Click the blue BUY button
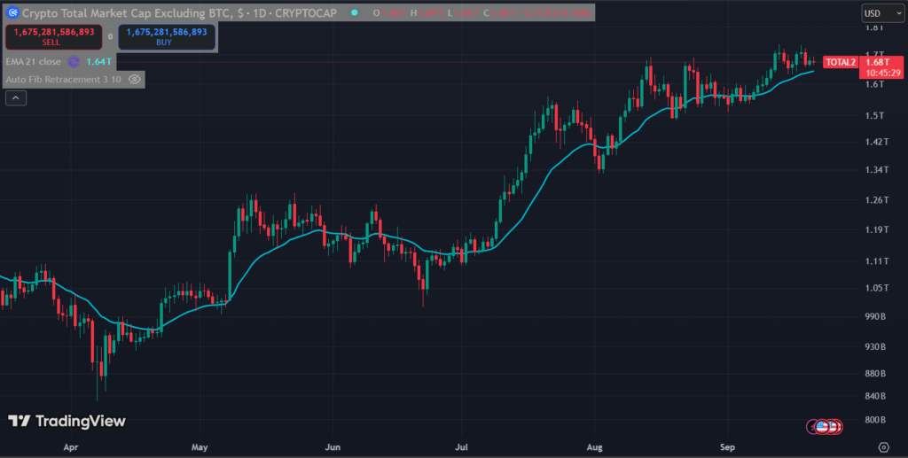The image size is (908, 458). click(167, 37)
